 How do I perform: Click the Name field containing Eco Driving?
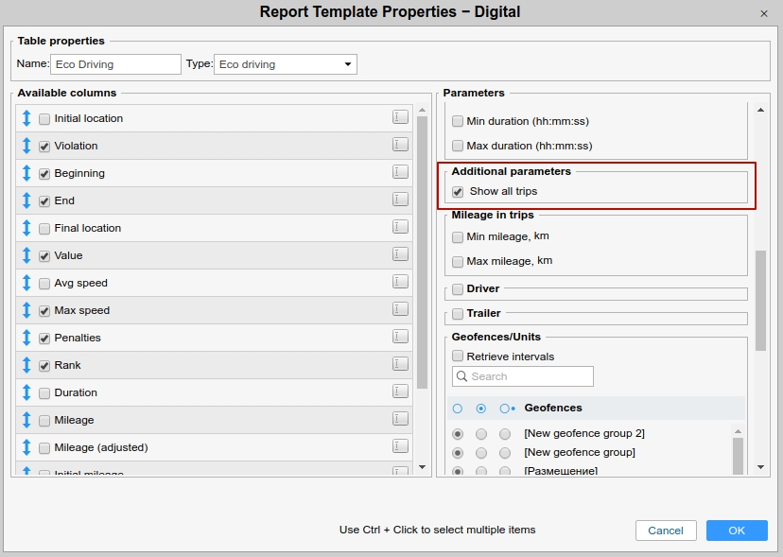pyautogui.click(x=114, y=64)
